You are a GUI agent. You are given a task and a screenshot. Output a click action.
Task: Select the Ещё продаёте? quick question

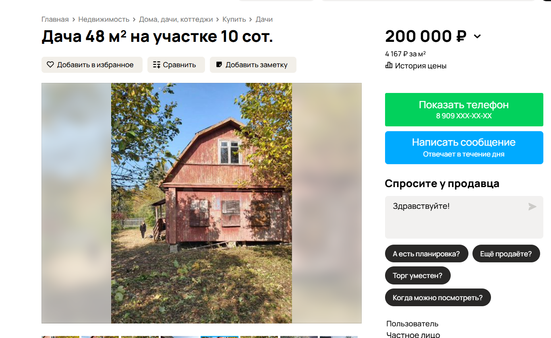[x=506, y=253]
